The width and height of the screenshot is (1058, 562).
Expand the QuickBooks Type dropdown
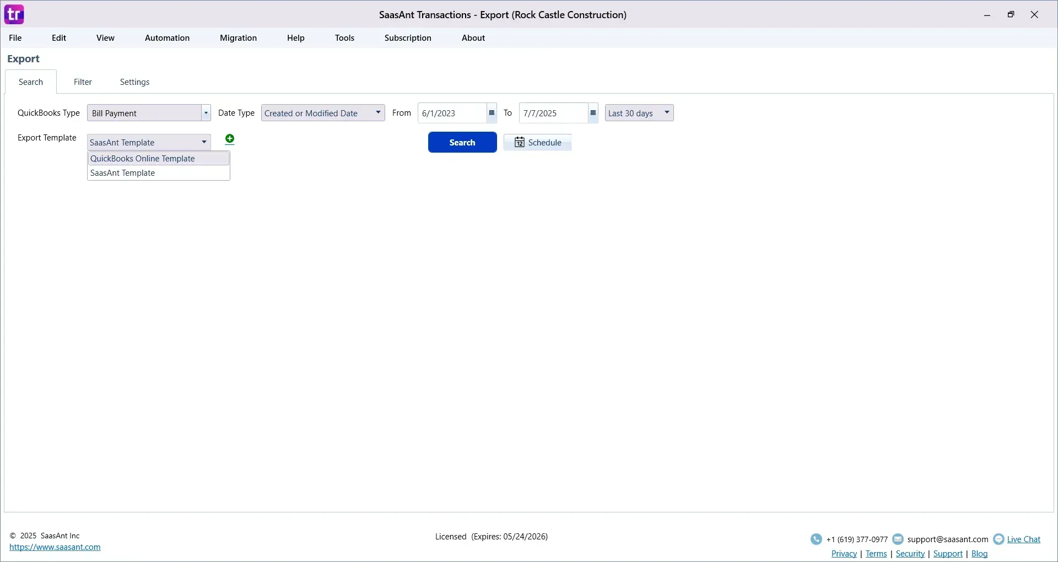click(x=206, y=113)
